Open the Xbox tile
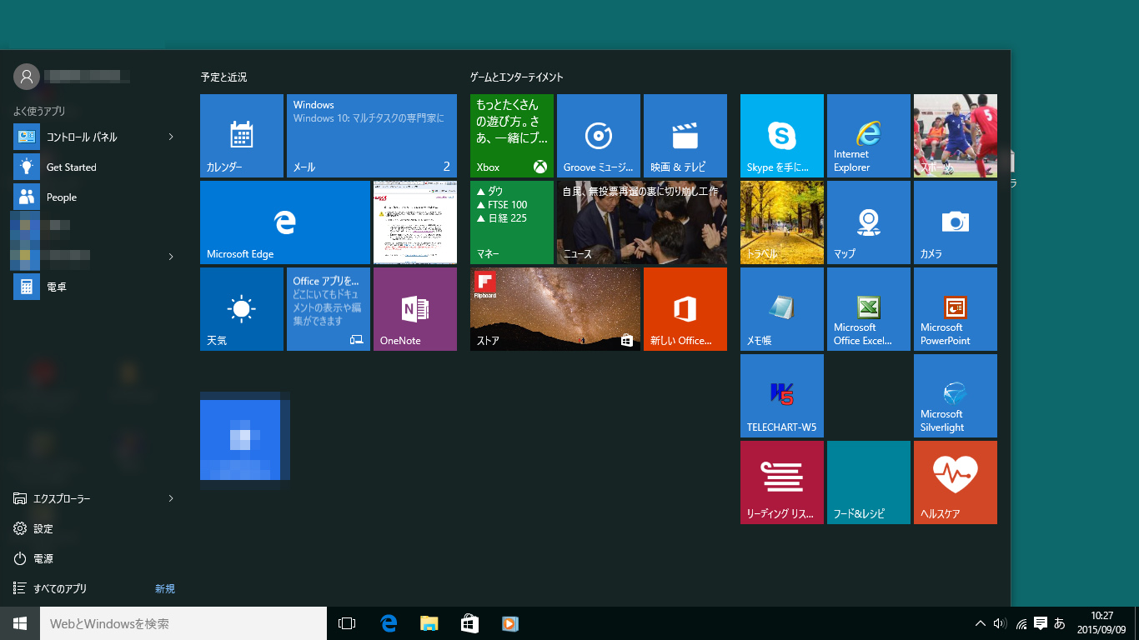The width and height of the screenshot is (1139, 640). point(512,136)
